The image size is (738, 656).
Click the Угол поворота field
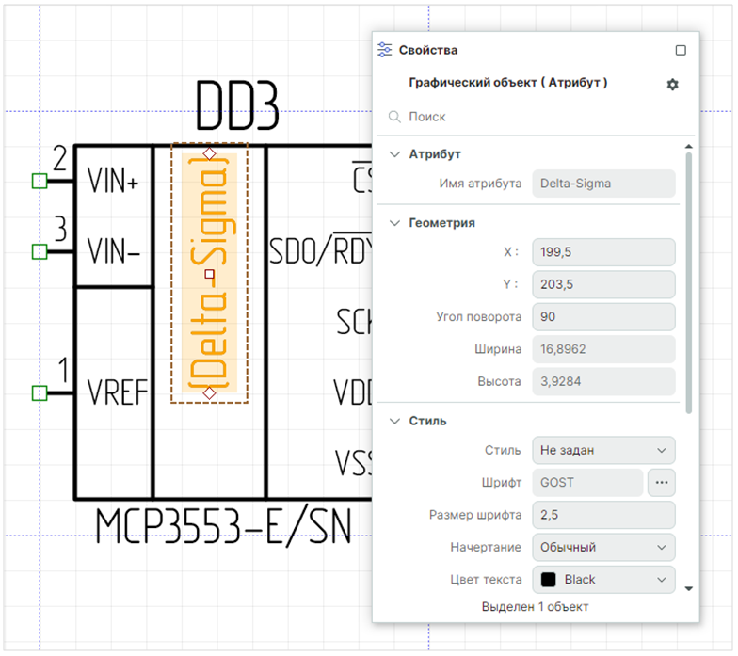[x=602, y=316]
